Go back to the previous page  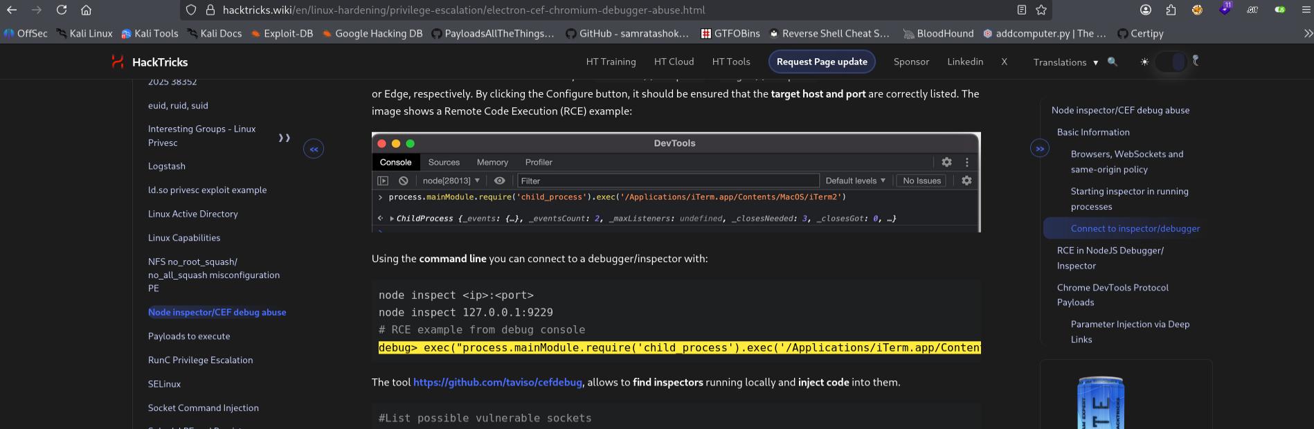coord(12,10)
